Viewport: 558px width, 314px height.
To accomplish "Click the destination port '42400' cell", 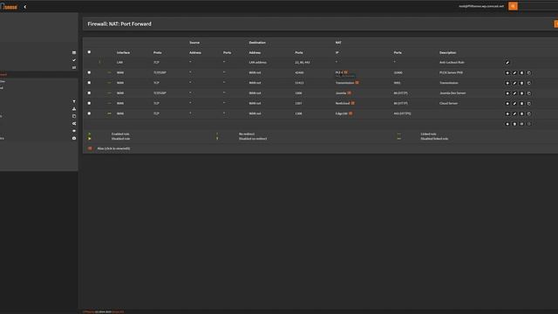I will (x=299, y=72).
